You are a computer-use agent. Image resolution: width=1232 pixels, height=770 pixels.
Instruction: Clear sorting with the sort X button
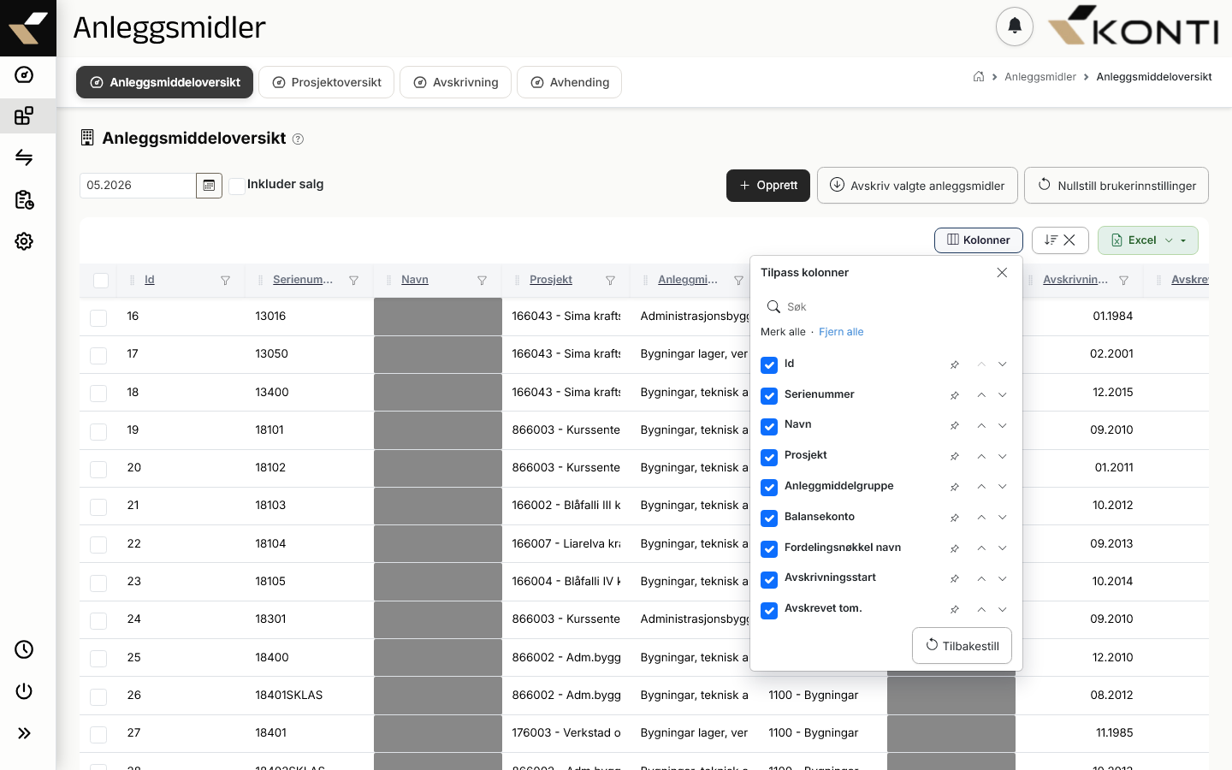click(1060, 240)
